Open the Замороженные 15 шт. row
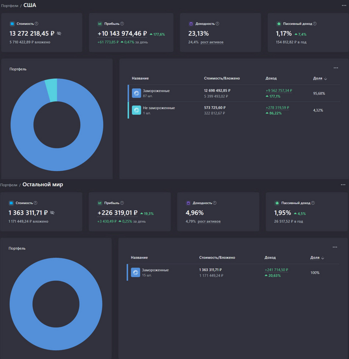Viewport: 349px width, 359px height. [233, 272]
